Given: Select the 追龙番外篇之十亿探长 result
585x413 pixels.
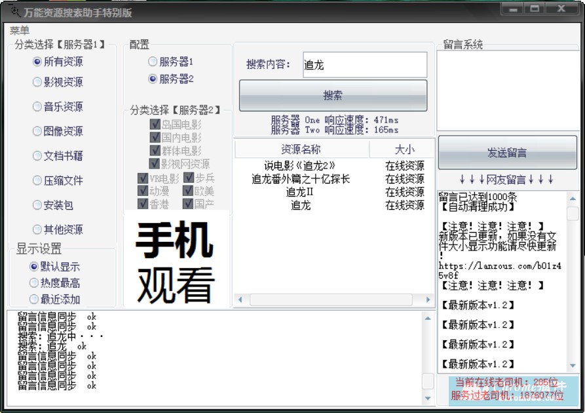Looking at the screenshot, I should [x=300, y=179].
